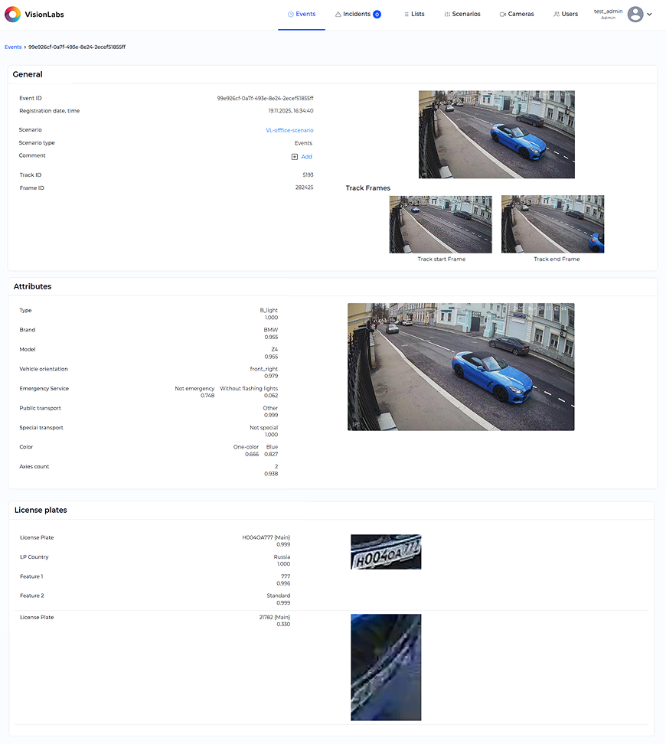Open the main event image in General

click(496, 135)
